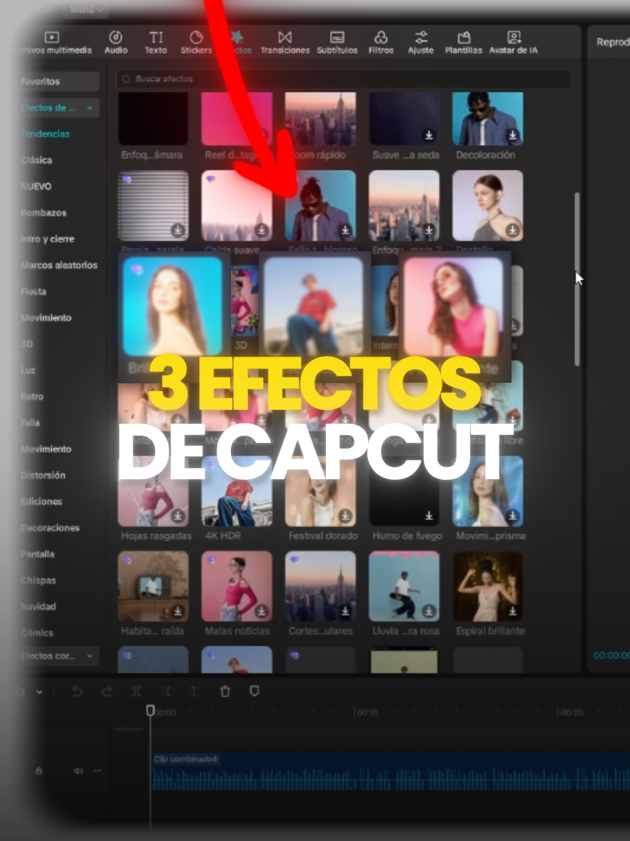This screenshot has width=630, height=841.
Task: Select the Marcos aleatorios category
Action: tap(59, 265)
